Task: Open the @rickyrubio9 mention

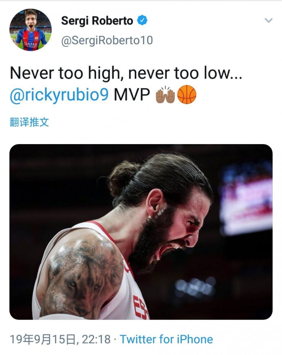Action: (x=59, y=95)
